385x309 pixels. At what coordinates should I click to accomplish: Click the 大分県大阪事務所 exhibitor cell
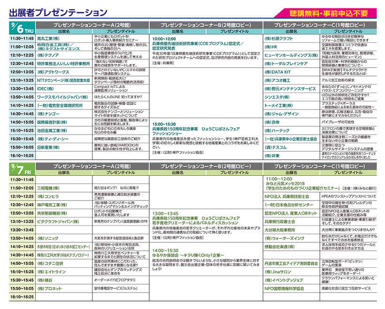[280, 230]
